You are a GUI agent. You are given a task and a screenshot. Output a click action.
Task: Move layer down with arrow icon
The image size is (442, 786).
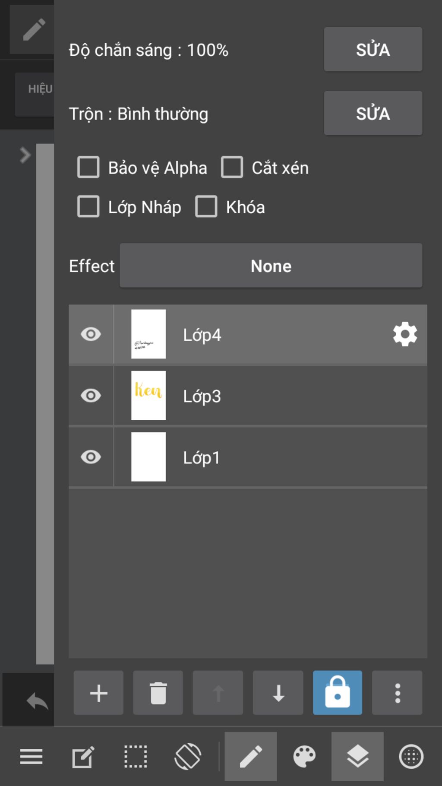(278, 693)
